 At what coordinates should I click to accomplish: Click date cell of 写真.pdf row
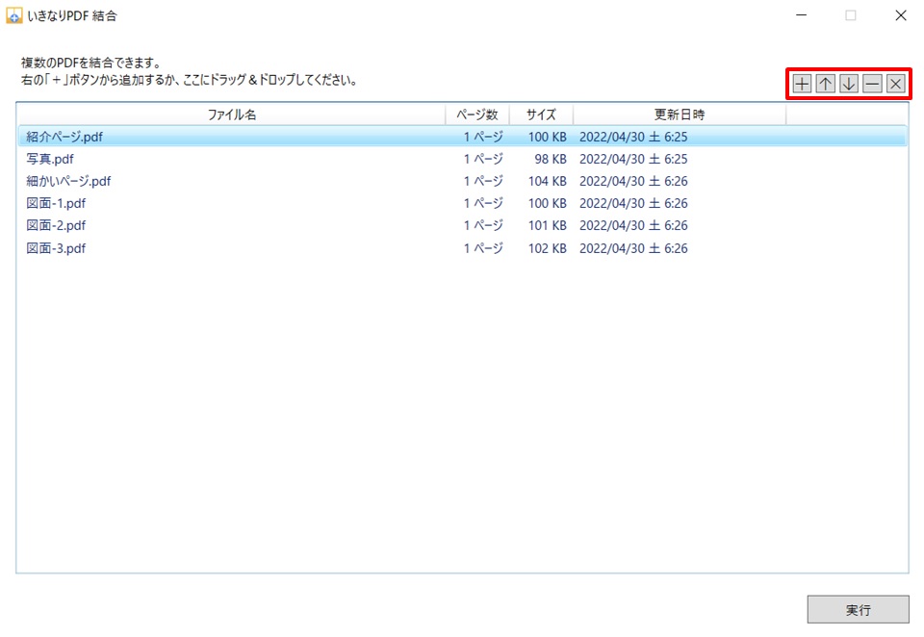point(633,159)
